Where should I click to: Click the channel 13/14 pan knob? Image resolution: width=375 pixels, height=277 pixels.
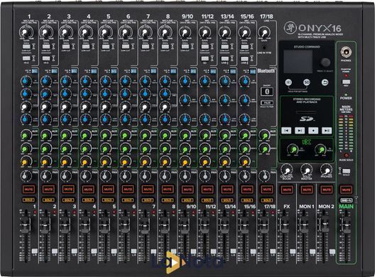tap(224, 176)
